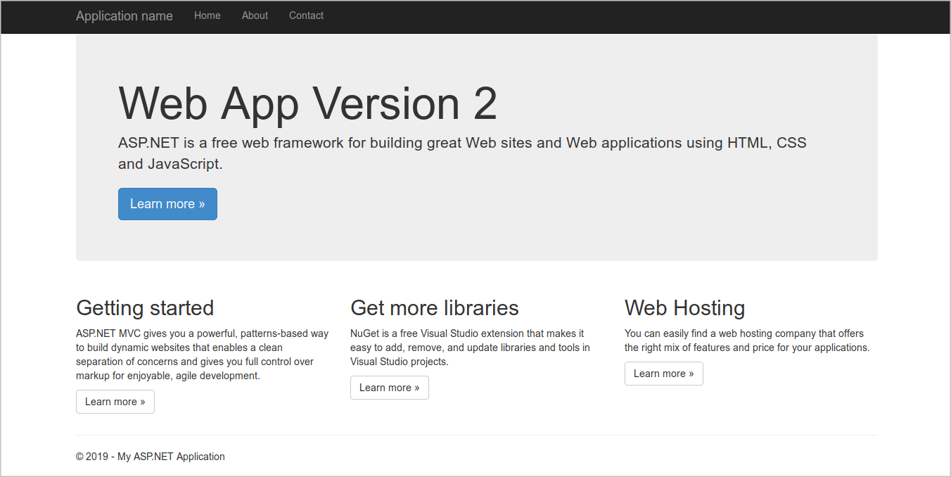
Task: Open the Home navigation item
Action: coord(208,15)
